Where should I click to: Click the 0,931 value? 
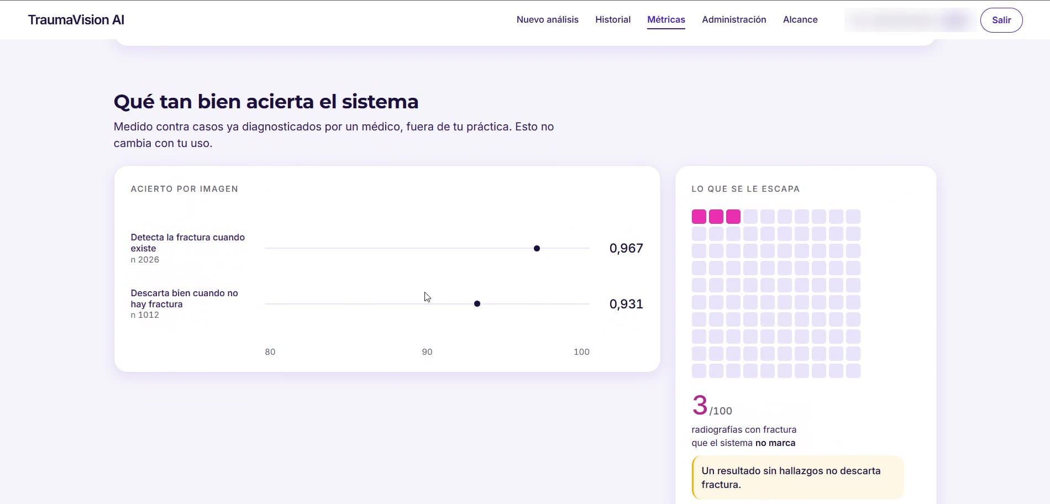pos(626,304)
